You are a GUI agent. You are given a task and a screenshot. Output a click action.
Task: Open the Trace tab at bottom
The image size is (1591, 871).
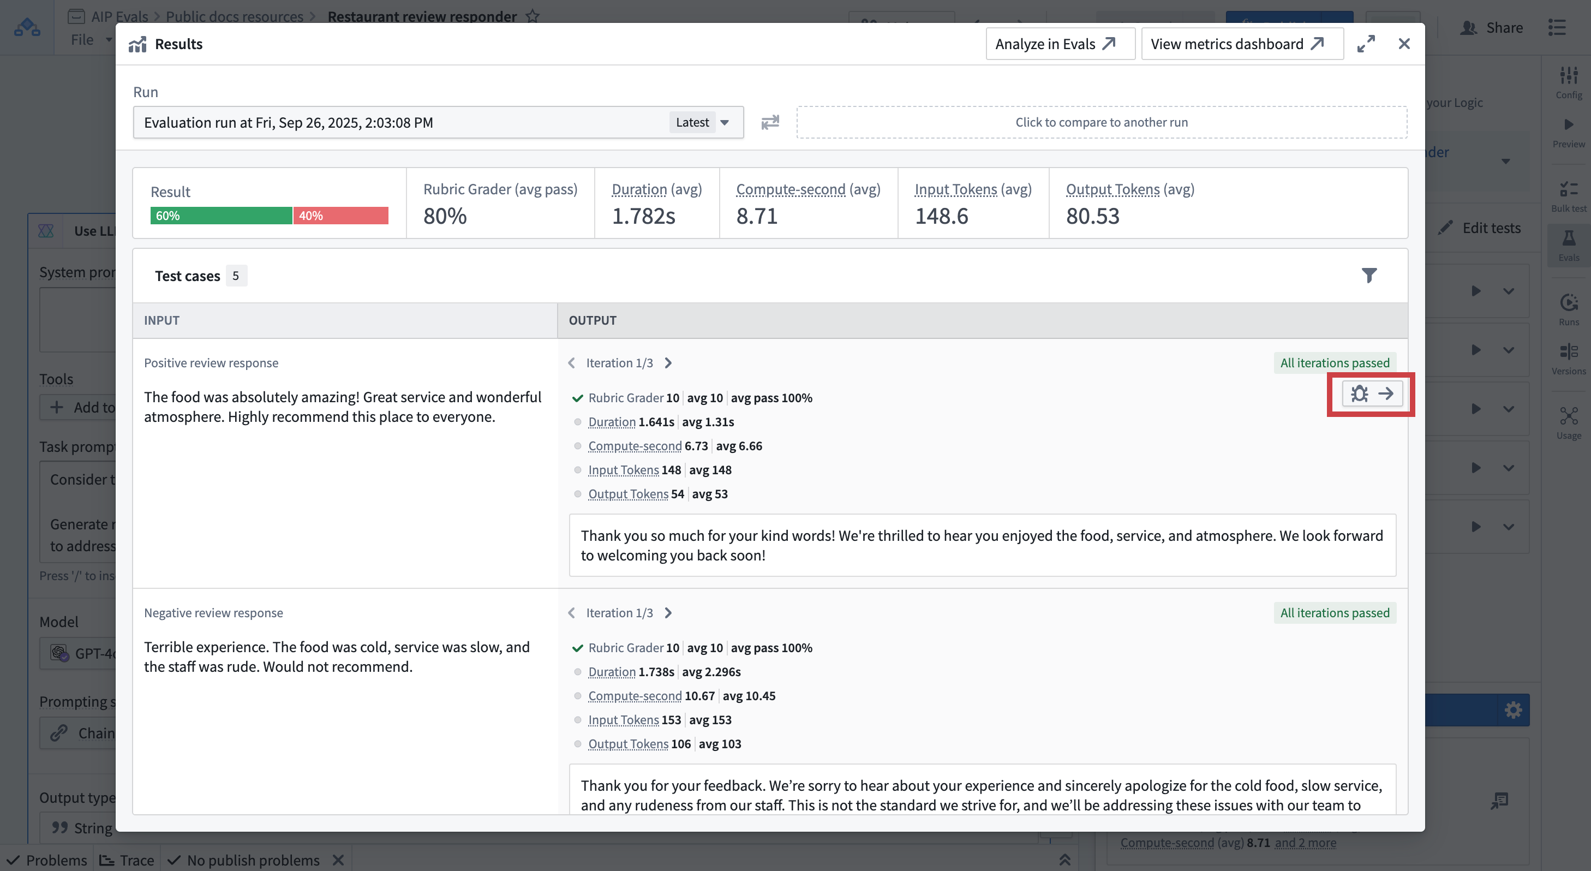127,860
